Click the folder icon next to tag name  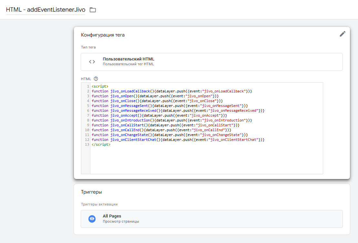click(93, 10)
